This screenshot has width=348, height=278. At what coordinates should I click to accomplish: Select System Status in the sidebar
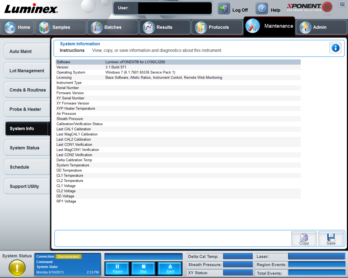point(27,148)
